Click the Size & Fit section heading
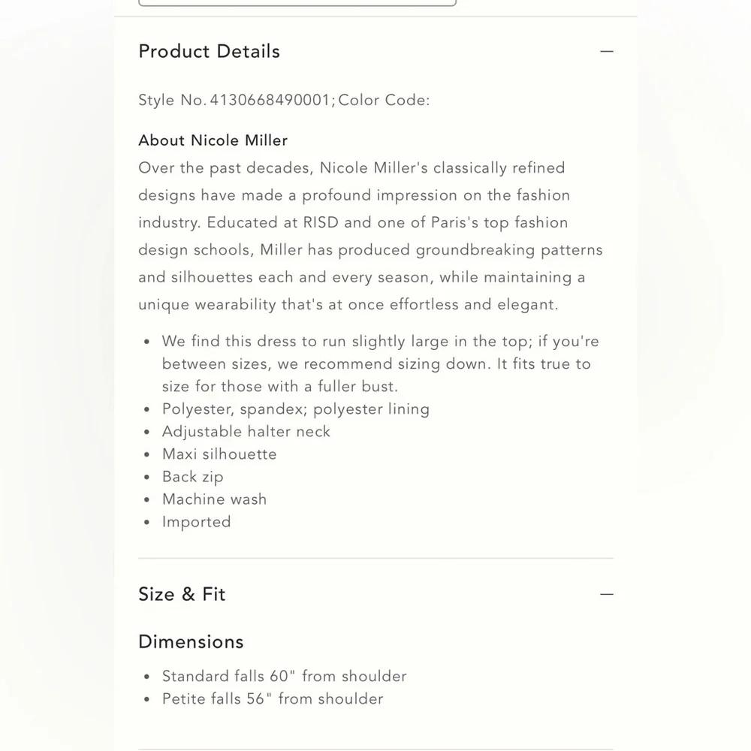 point(182,595)
